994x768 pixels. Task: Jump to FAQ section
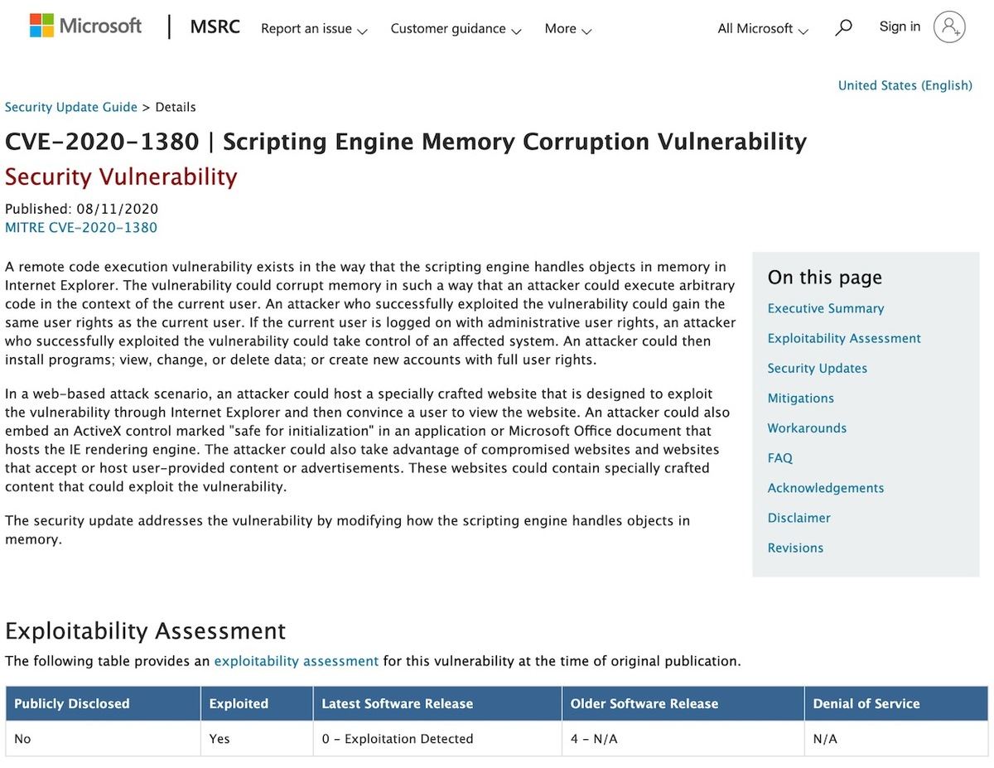coord(780,457)
